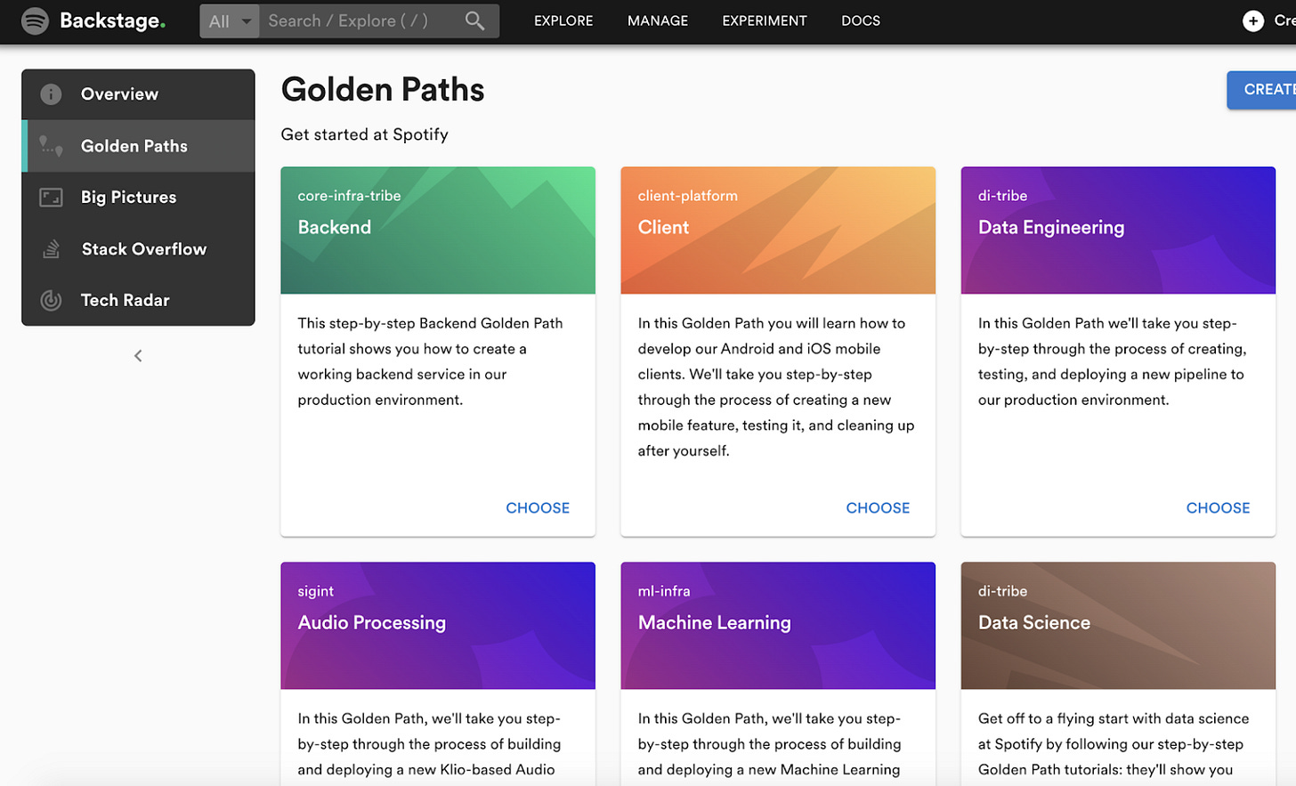Click the Audio Processing card description text
The image size is (1296, 786).
[x=430, y=744]
